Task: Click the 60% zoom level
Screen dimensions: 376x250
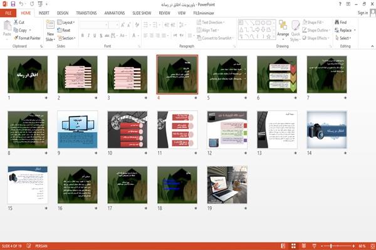Action: point(362,246)
